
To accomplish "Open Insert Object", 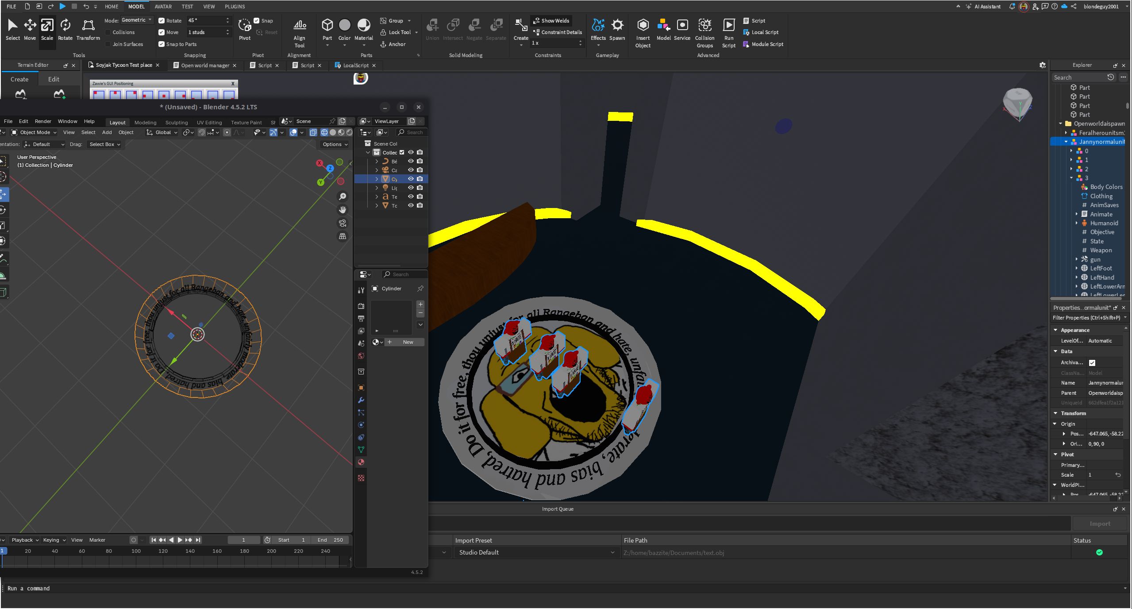I will coord(643,33).
